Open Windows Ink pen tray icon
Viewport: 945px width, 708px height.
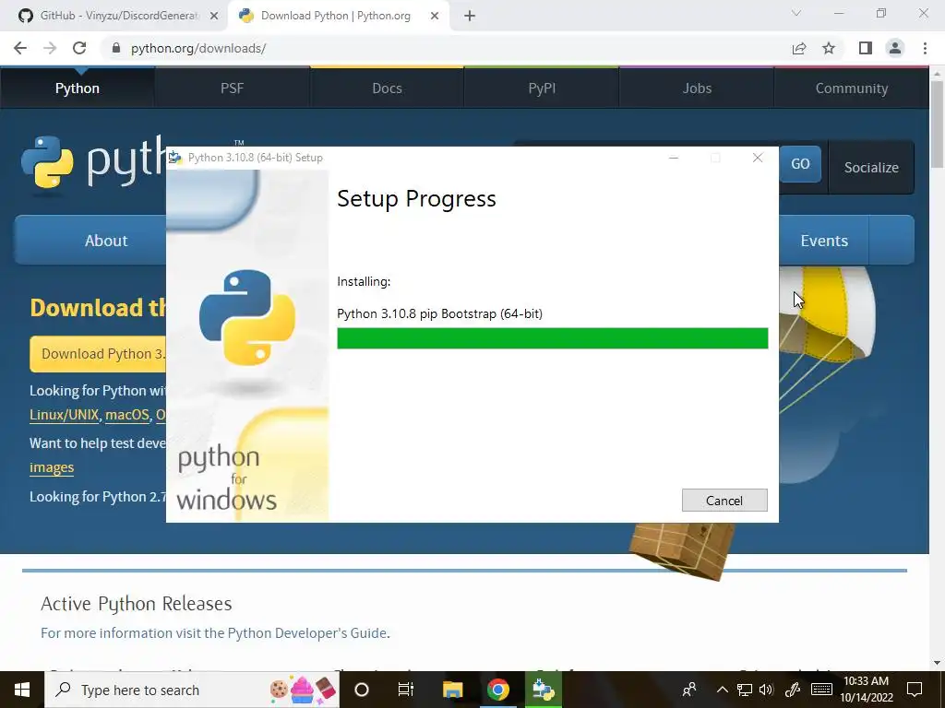(793, 690)
